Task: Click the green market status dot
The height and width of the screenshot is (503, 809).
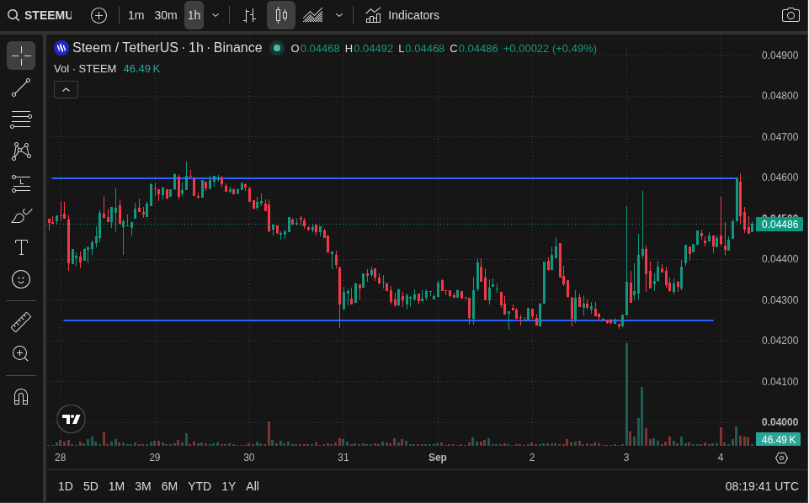Action: coord(277,48)
